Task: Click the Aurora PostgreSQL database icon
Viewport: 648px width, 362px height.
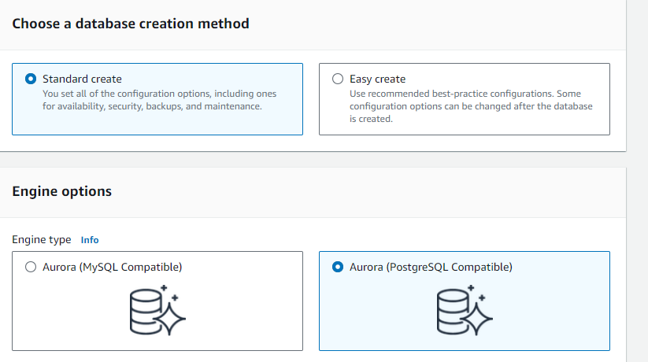Action: coord(465,310)
